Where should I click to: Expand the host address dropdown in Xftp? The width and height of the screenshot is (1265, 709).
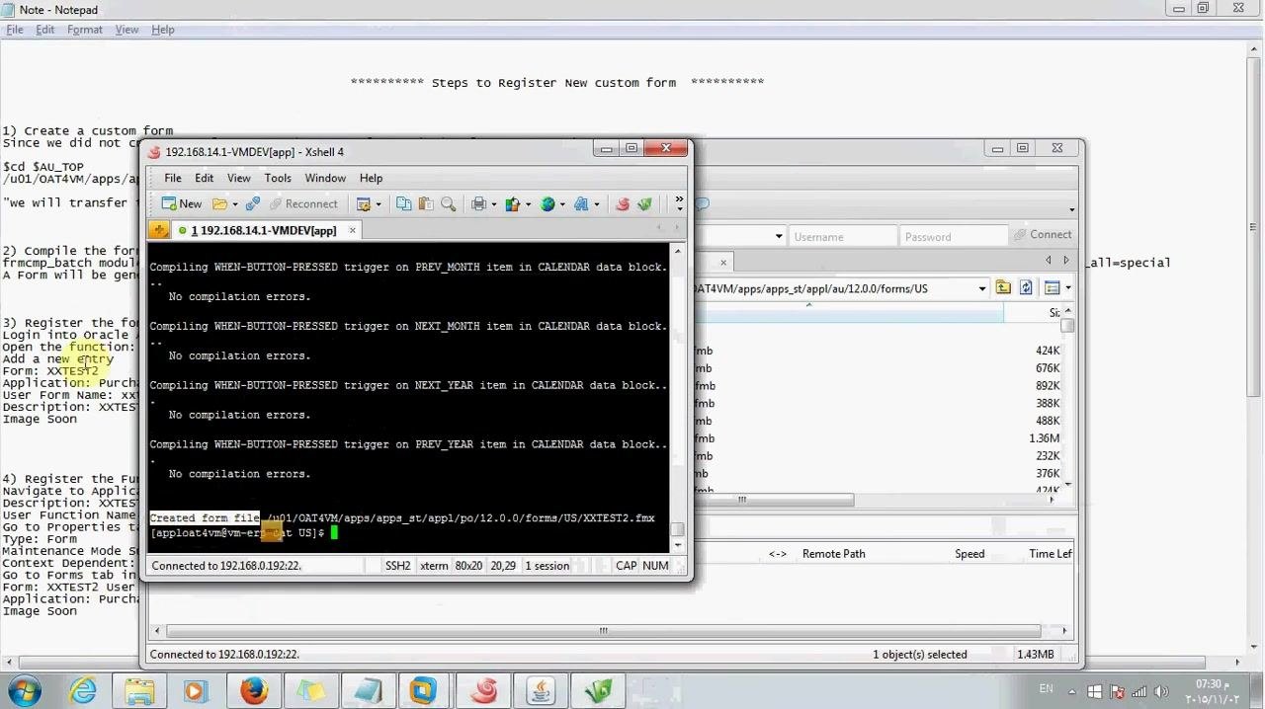pyautogui.click(x=779, y=236)
